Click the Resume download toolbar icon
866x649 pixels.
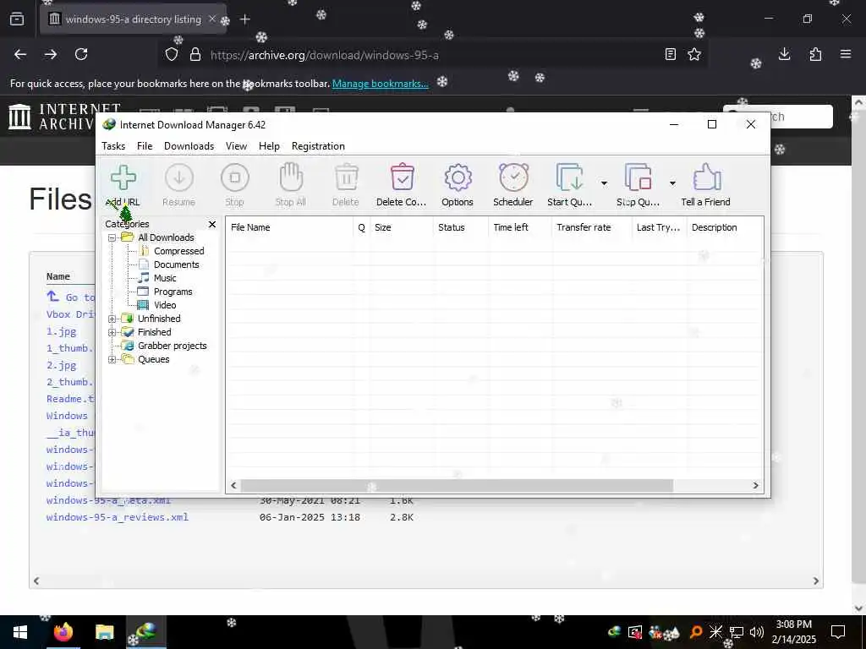coord(179,177)
